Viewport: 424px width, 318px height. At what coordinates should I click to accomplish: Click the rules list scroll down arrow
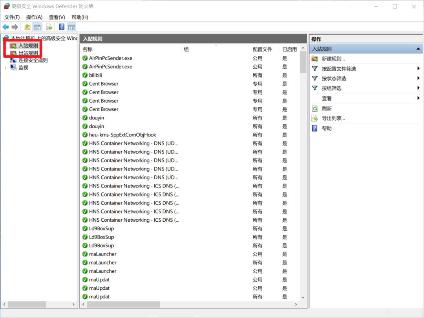(x=303, y=297)
